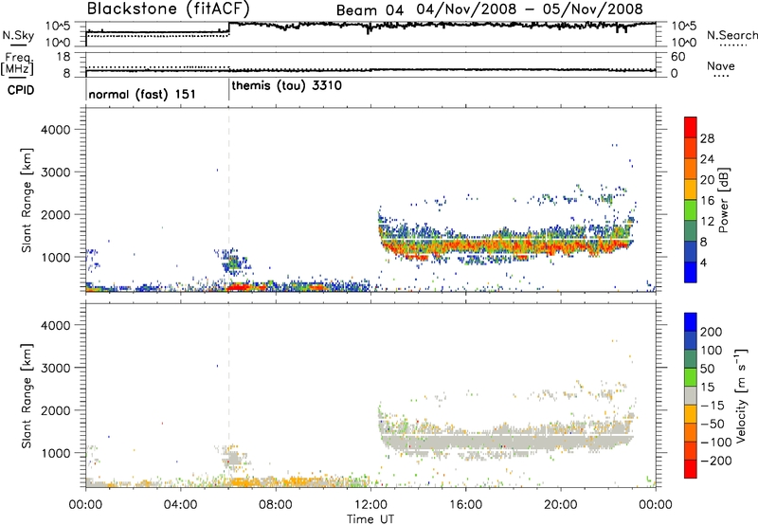Click the backscatter patch near 06:00 in the power panel
This screenshot has width=758, height=525.
(232, 262)
